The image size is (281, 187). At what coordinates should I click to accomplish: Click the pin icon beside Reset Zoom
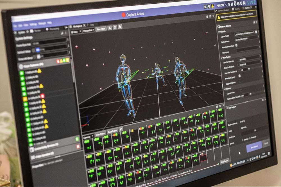click(x=121, y=129)
